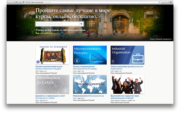The width and height of the screenshot is (180, 113).
Task: Open the Macroeconomics world map thumbnail
Action: 90,84
